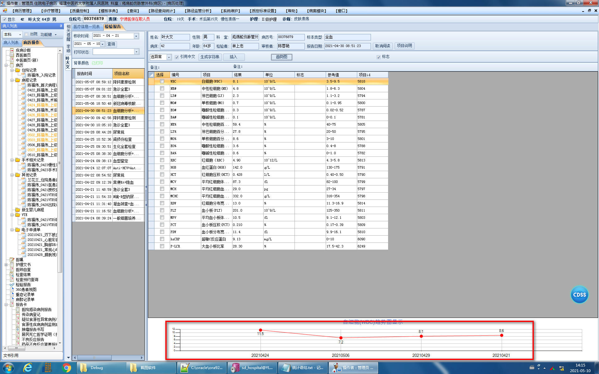Enable the 出院 checkbox

pos(27,34)
